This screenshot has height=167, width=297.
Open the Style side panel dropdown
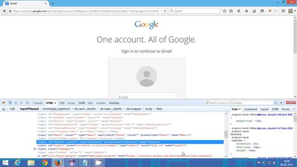click(x=239, y=109)
